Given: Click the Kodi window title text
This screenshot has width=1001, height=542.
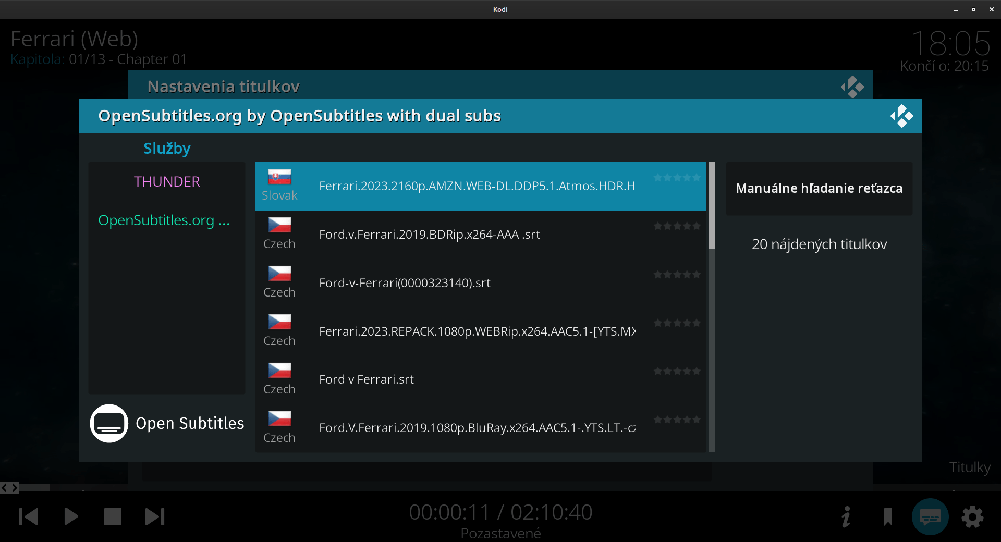Looking at the screenshot, I should click(500, 9).
